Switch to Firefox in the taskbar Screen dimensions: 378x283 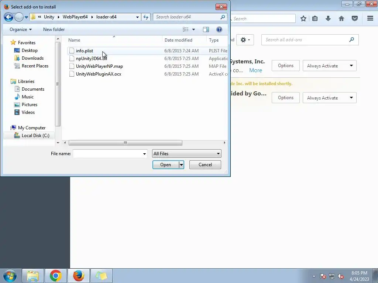[78, 276]
